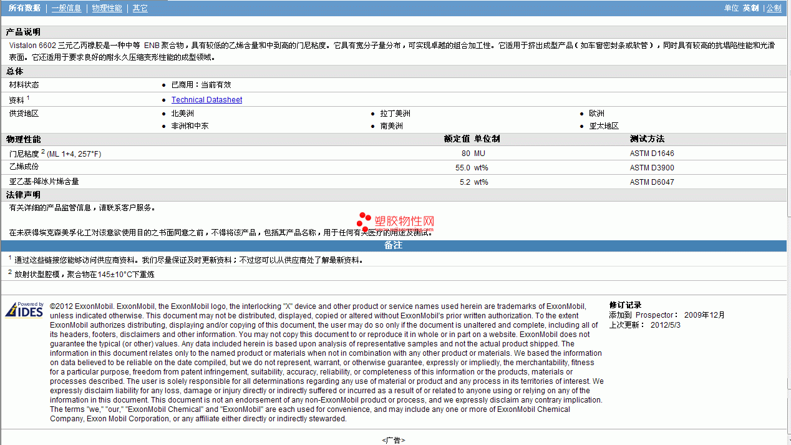Image resolution: width=791 pixels, height=445 pixels.
Task: Click the 单位 label in header
Action: 731,8
